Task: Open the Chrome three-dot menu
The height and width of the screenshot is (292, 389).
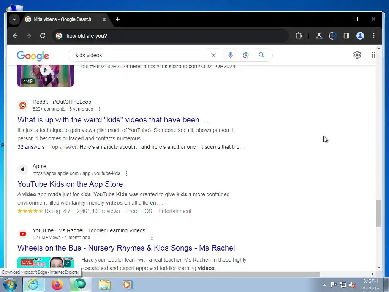Action: [374, 36]
